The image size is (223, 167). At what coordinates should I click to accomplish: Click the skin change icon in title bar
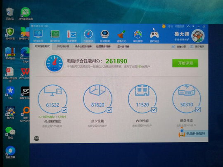[188, 26]
